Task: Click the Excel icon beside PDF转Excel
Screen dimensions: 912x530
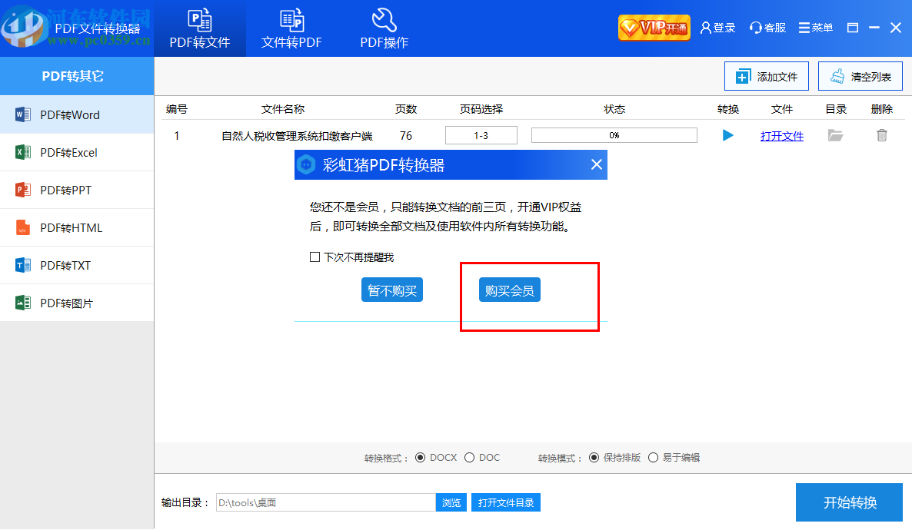Action: point(22,152)
